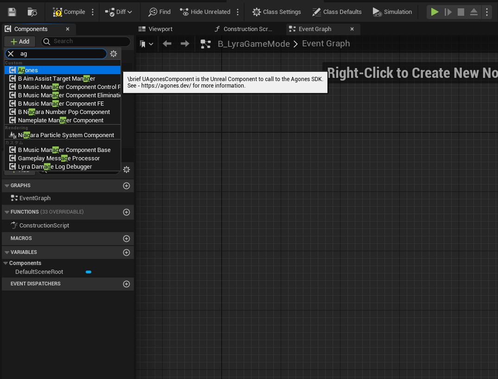The height and width of the screenshot is (379, 498).
Task: Toggle Simulation mode
Action: point(392,12)
